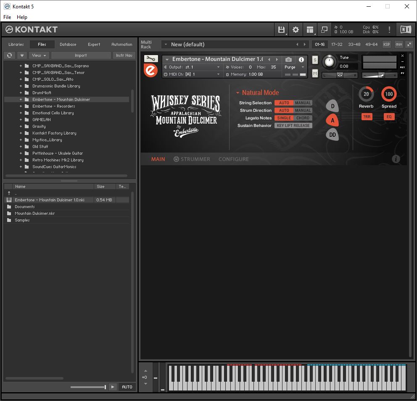Screen dimensions: 417x401
Task: Open the Output st. 1 dropdown
Action: [x=192, y=67]
